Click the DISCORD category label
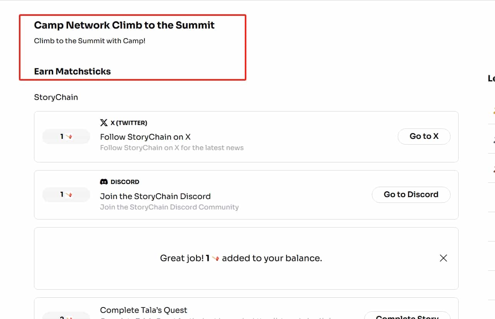The width and height of the screenshot is (495, 319). coord(125,182)
